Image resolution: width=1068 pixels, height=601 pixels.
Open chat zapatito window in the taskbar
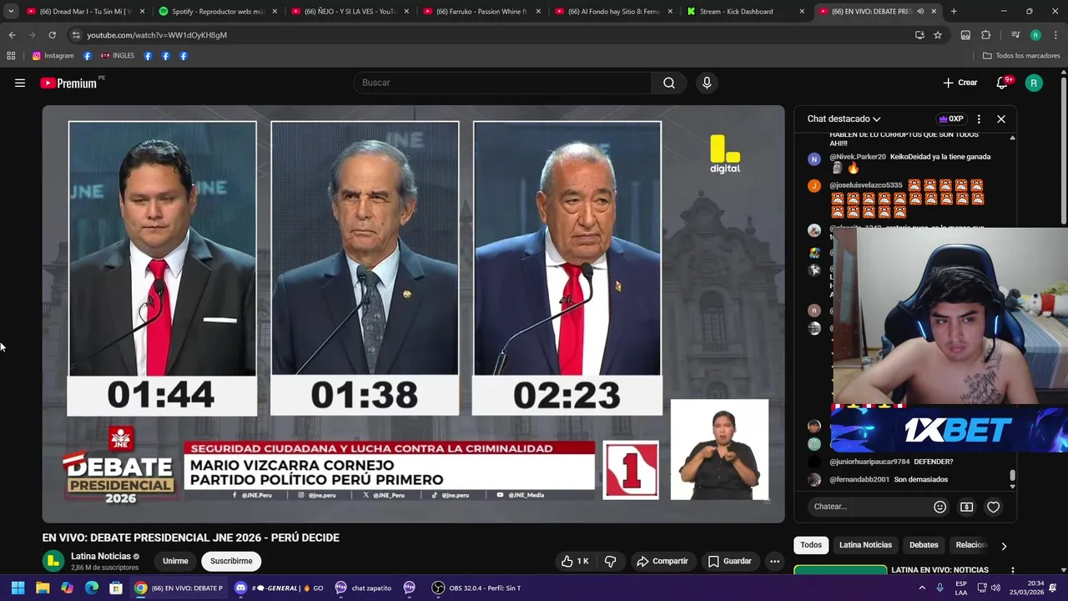(x=364, y=588)
